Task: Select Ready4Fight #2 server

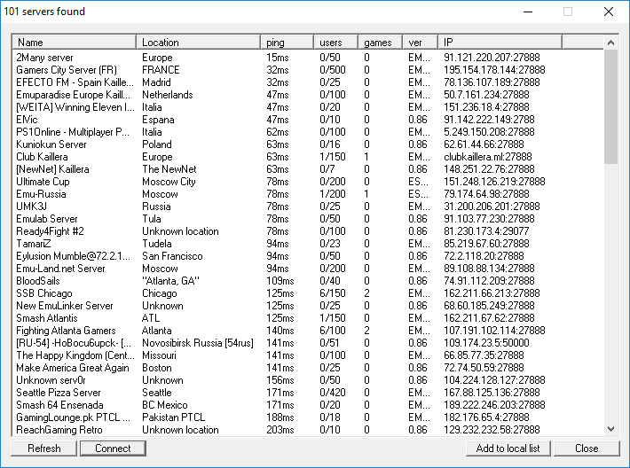Action: [308, 231]
